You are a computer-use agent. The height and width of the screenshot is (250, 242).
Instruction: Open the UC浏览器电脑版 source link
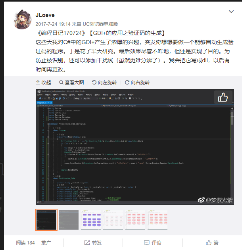100,24
